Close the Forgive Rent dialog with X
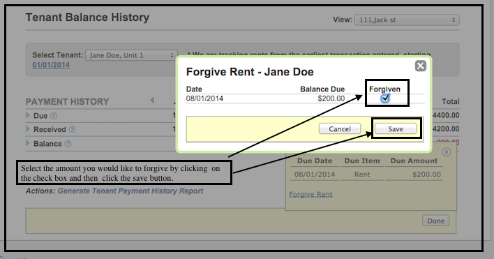This screenshot has height=259, width=494. pyautogui.click(x=420, y=66)
